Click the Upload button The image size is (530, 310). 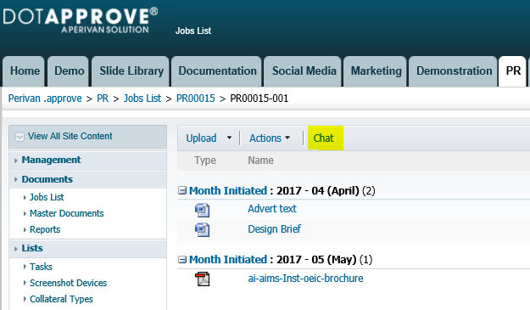pyautogui.click(x=201, y=138)
